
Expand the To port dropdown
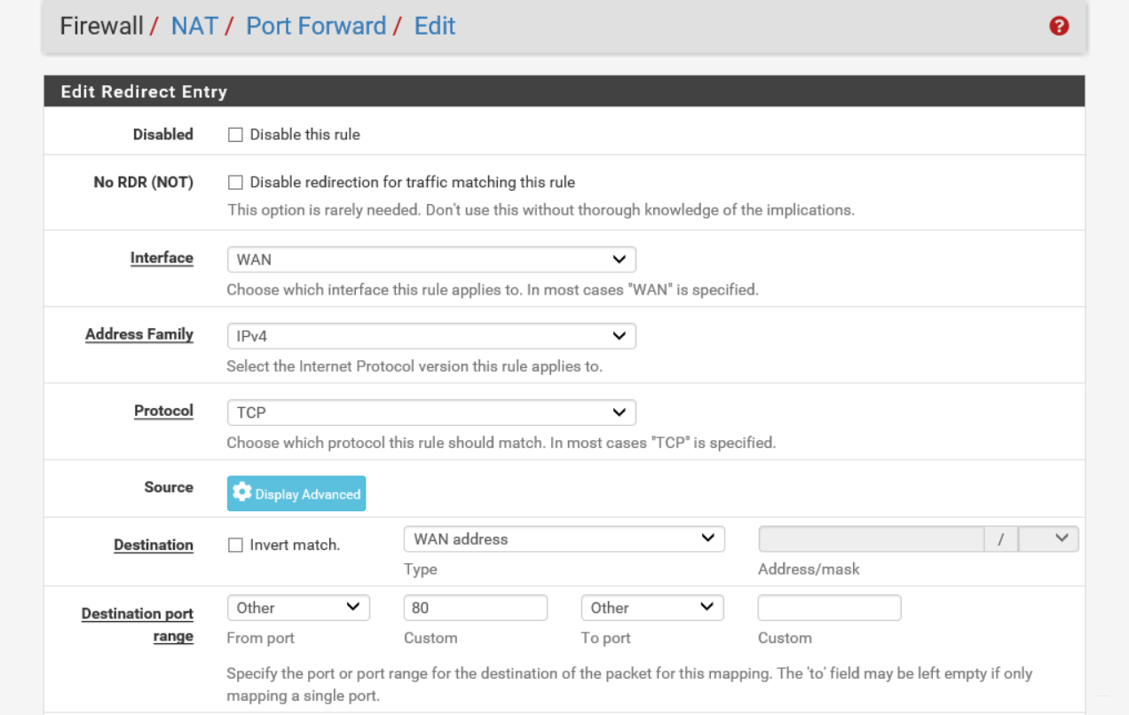[x=652, y=608]
